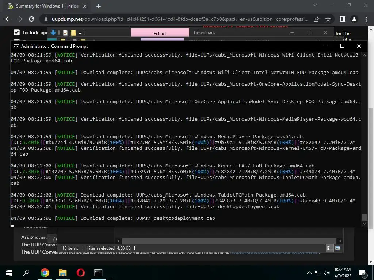The image size is (374, 280).
Task: Share this page using the address bar share icon
Action: click(x=316, y=19)
